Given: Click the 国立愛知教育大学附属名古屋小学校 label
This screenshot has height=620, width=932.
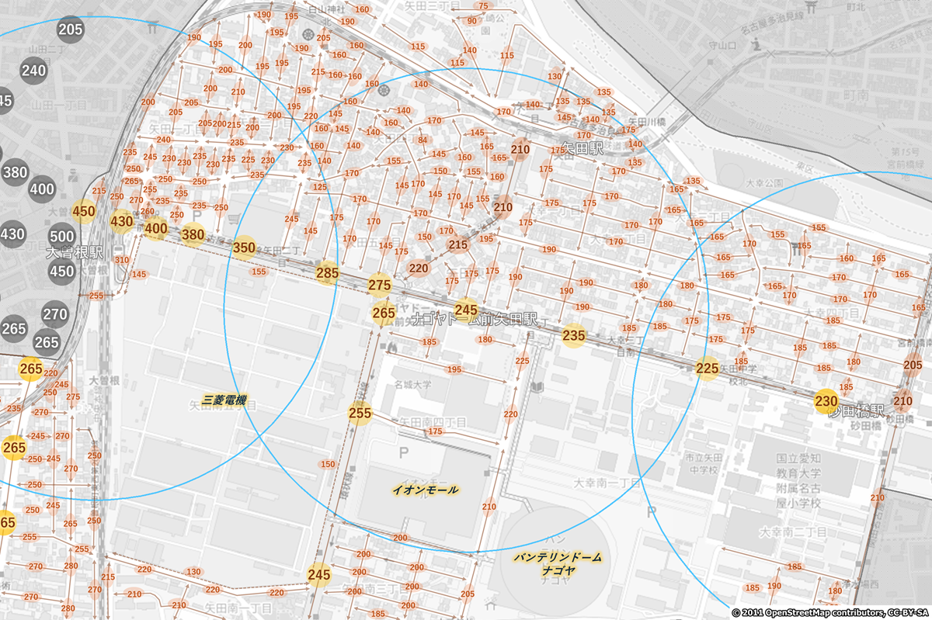Looking at the screenshot, I should click(798, 480).
